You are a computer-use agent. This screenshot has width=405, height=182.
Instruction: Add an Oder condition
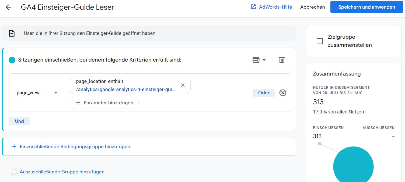coord(264,92)
